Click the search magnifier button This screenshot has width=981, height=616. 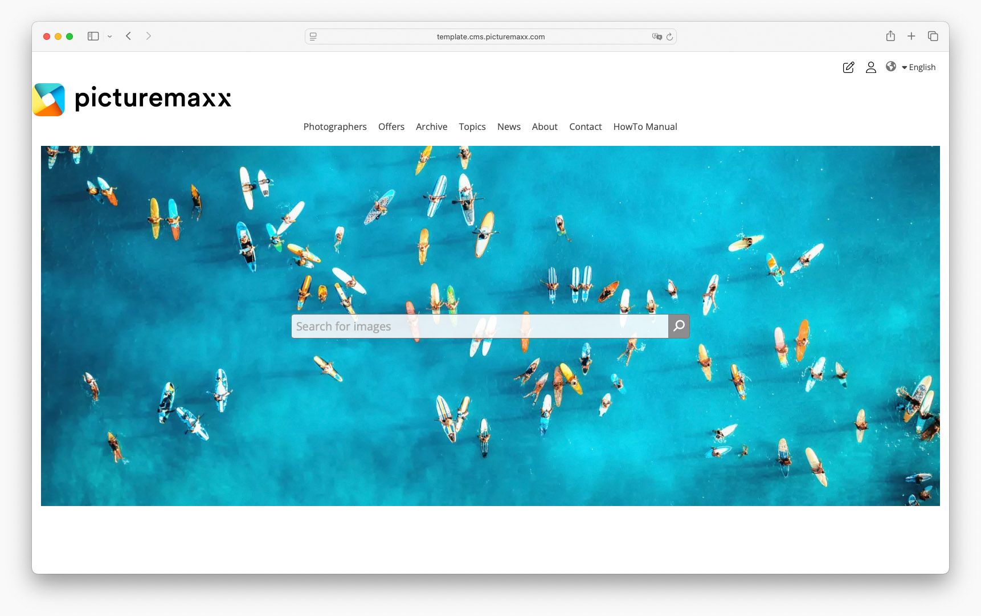point(678,326)
